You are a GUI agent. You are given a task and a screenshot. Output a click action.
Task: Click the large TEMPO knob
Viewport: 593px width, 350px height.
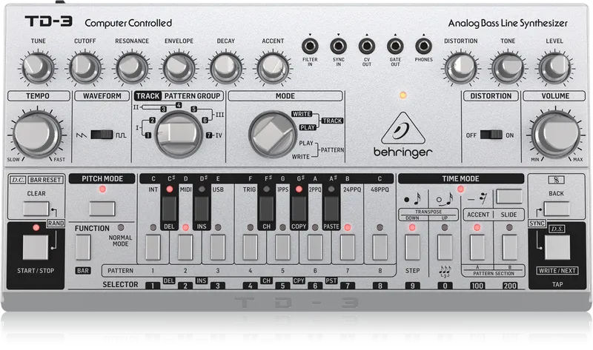point(37,134)
